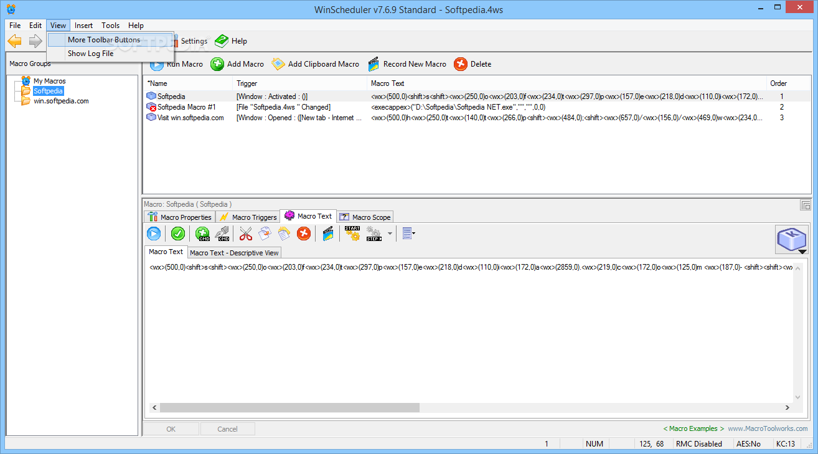Click the OK button
The height and width of the screenshot is (454, 818).
pos(171,428)
